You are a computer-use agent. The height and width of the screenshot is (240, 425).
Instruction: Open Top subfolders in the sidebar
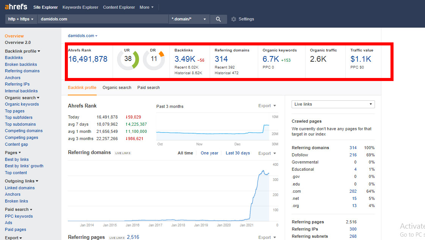click(x=19, y=117)
